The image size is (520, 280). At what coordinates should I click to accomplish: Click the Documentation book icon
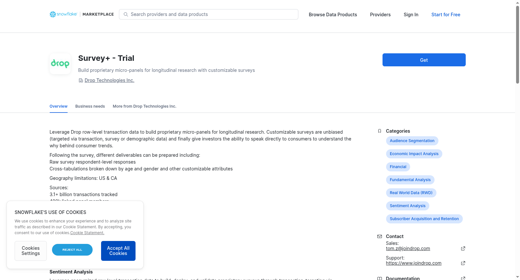(x=380, y=278)
